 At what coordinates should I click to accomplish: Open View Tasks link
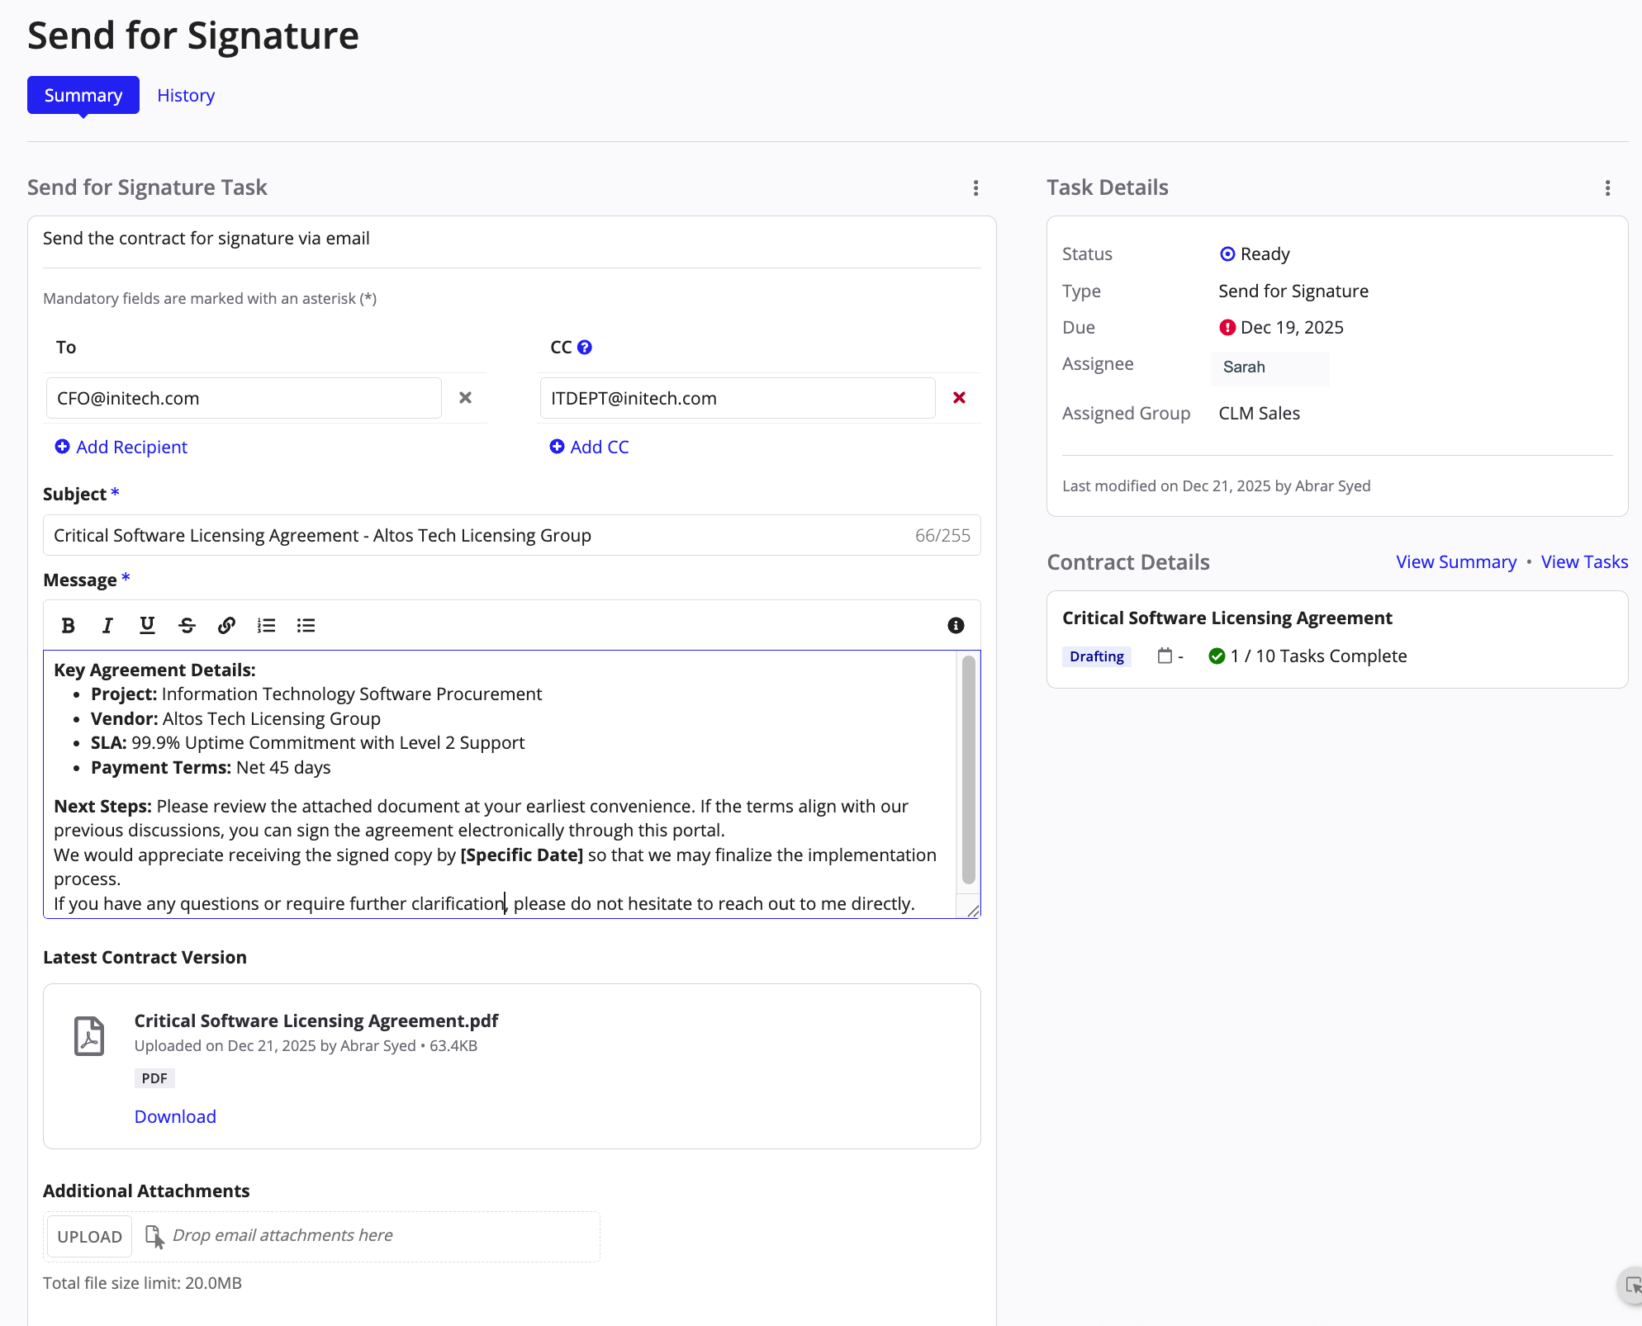click(x=1584, y=562)
